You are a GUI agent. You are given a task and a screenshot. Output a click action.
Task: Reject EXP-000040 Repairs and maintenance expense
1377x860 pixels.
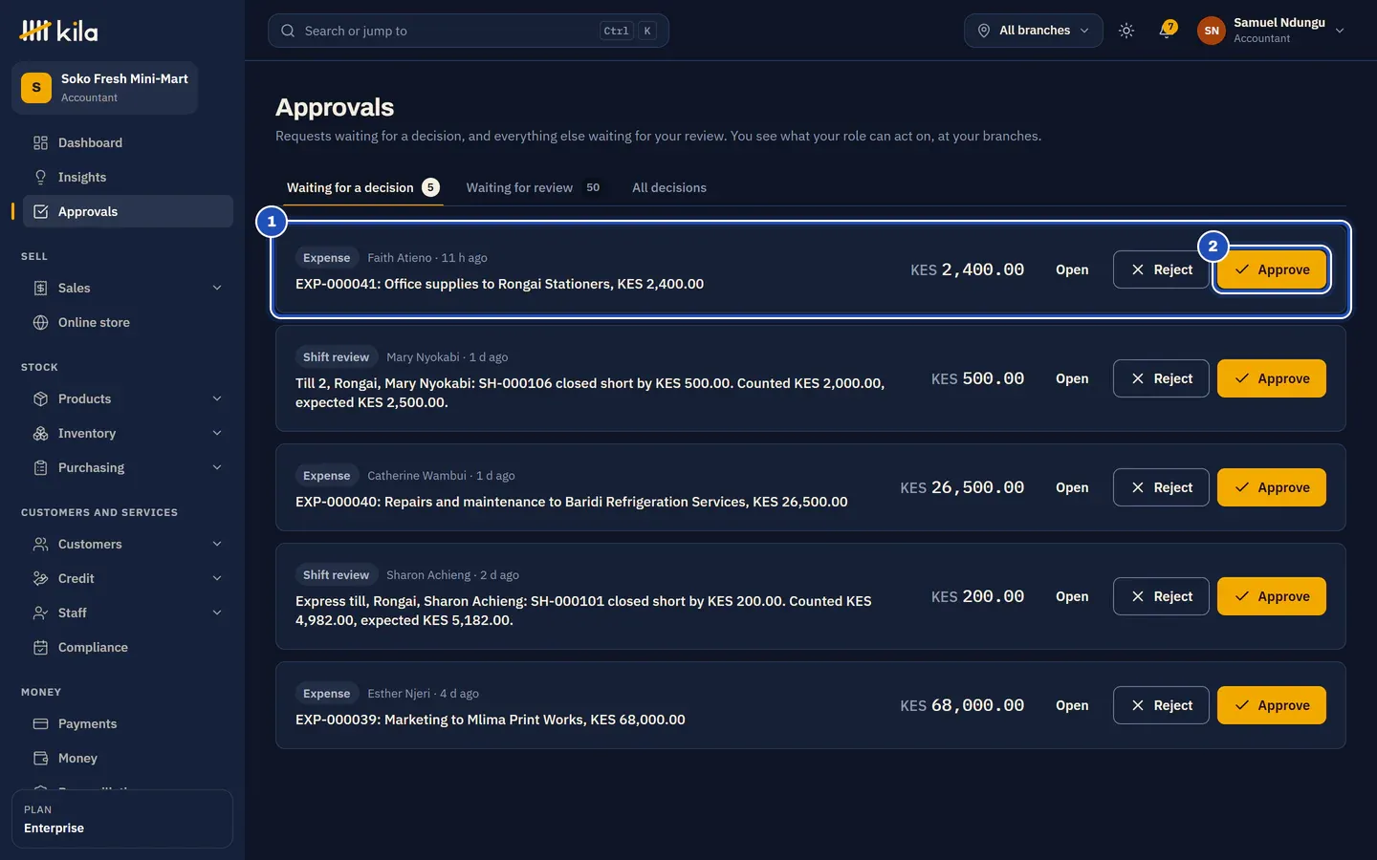coord(1161,487)
